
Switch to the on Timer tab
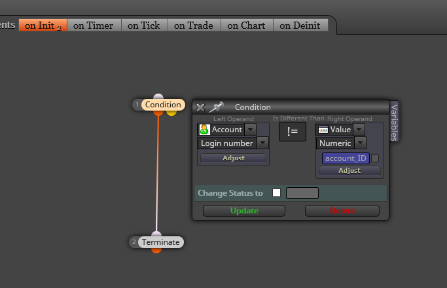pyautogui.click(x=93, y=26)
